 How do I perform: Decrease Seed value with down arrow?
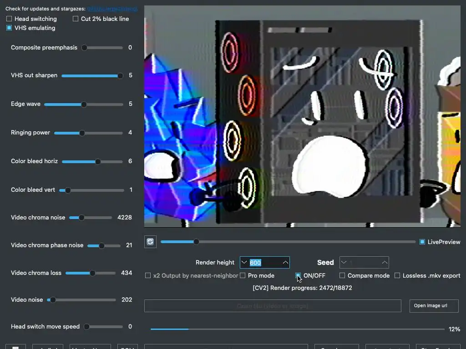coord(344,262)
